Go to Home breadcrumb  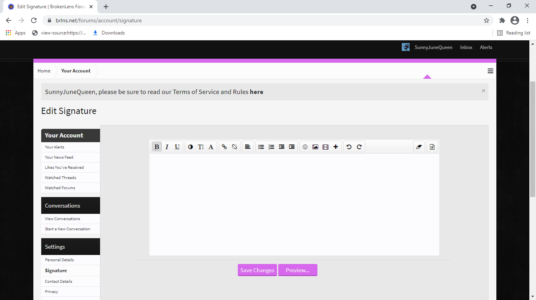point(44,71)
